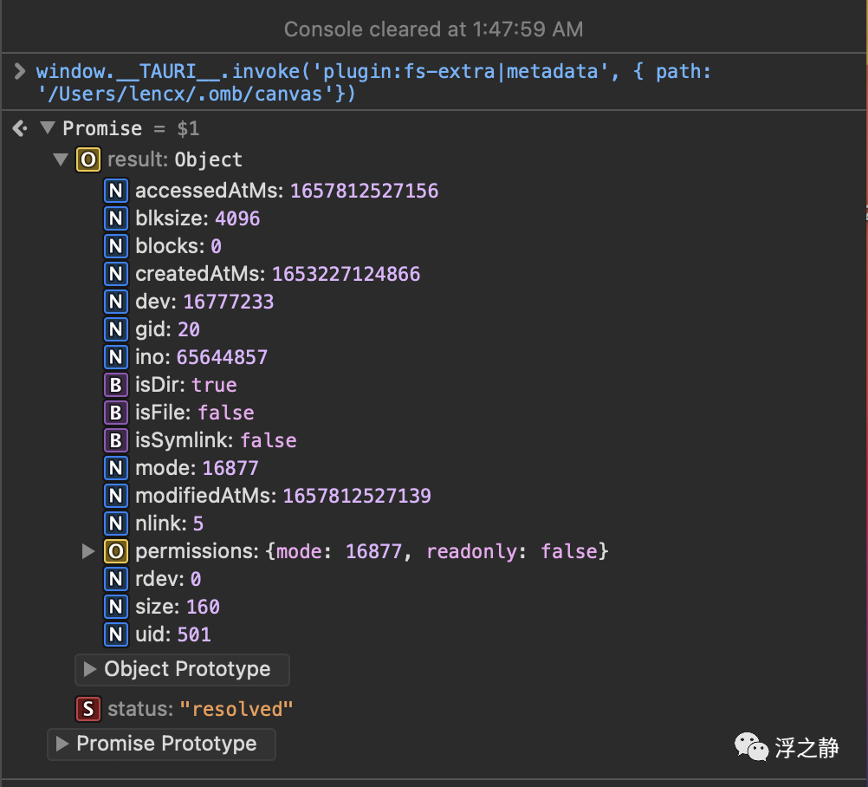Click the Number icon next to uid
868x787 pixels.
(x=116, y=634)
